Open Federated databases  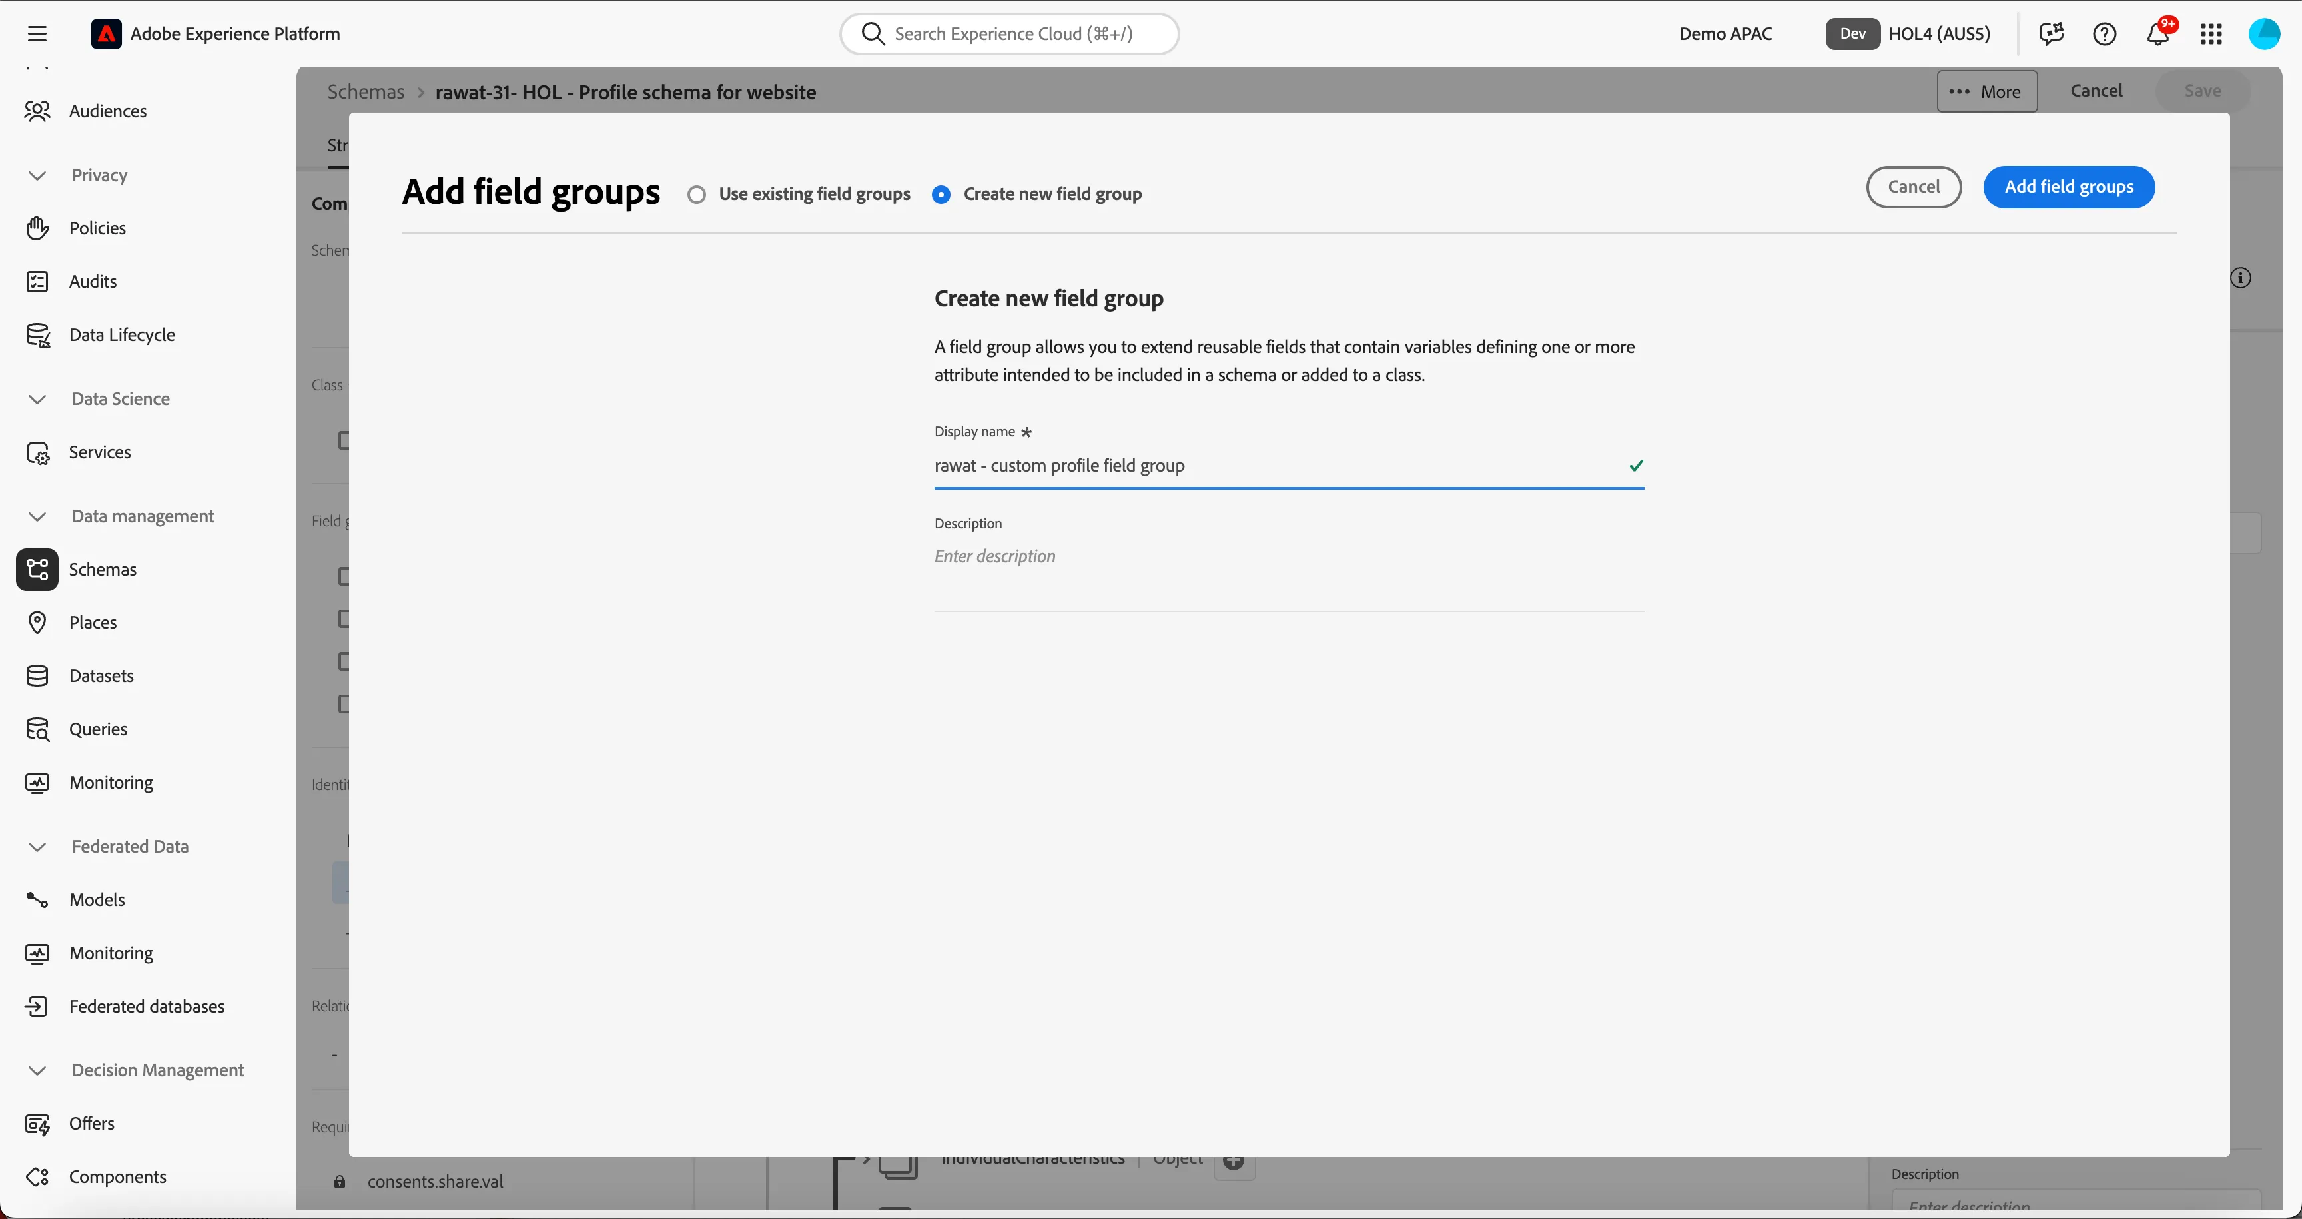(x=147, y=1007)
